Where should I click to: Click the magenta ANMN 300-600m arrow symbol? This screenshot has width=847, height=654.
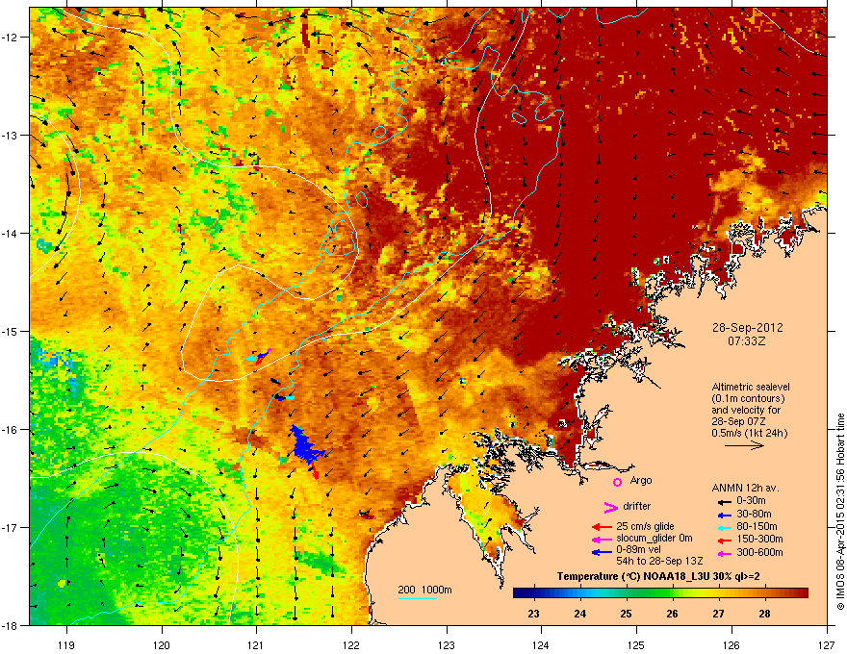click(x=724, y=553)
